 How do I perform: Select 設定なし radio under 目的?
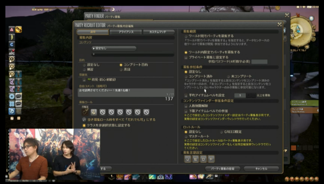point(84,65)
